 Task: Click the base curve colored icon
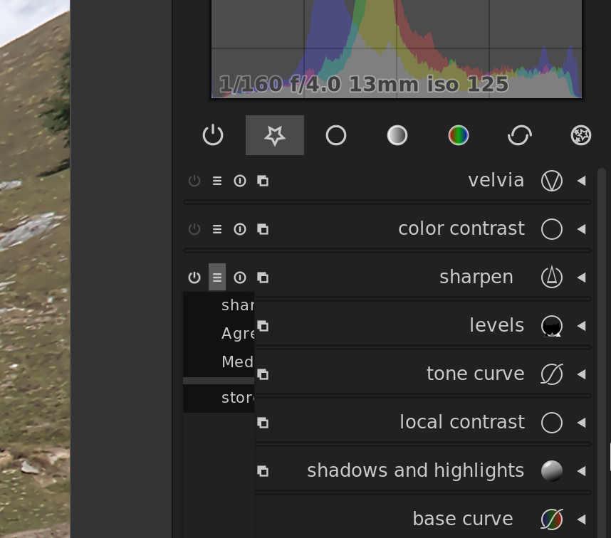click(552, 519)
